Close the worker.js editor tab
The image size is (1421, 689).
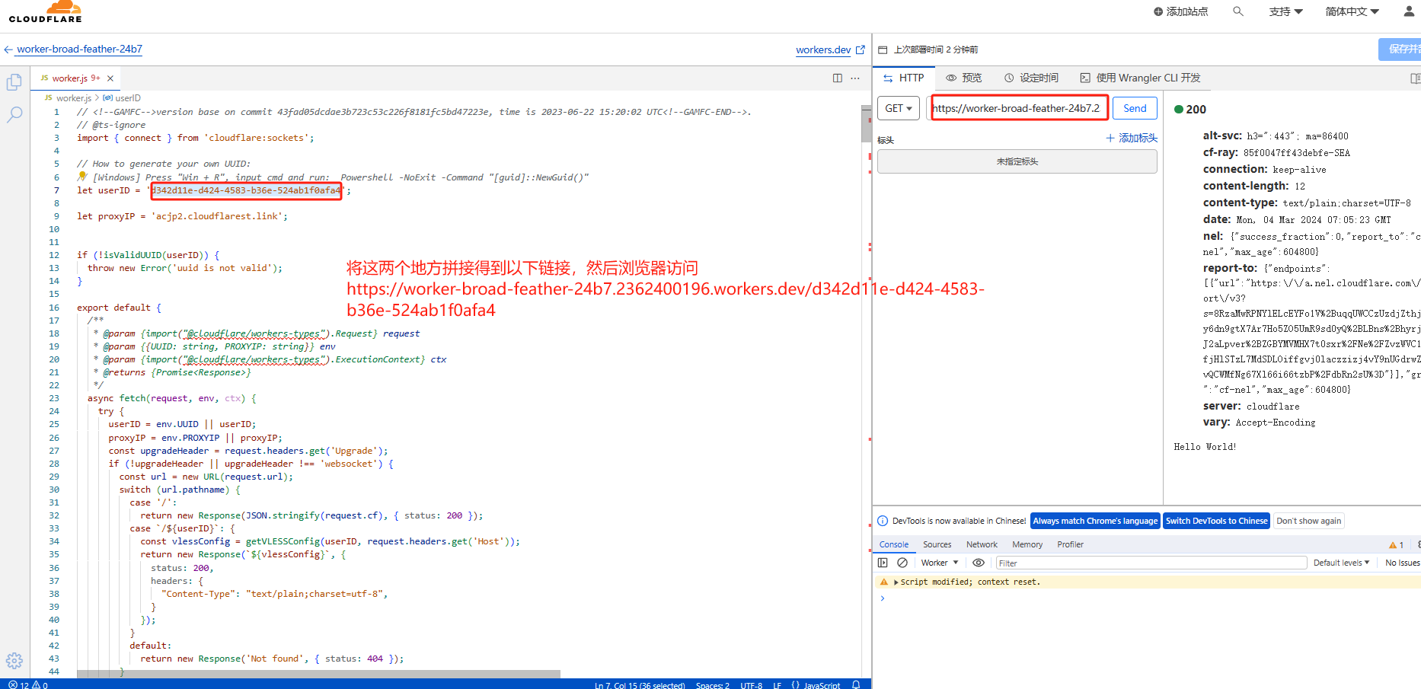(110, 78)
